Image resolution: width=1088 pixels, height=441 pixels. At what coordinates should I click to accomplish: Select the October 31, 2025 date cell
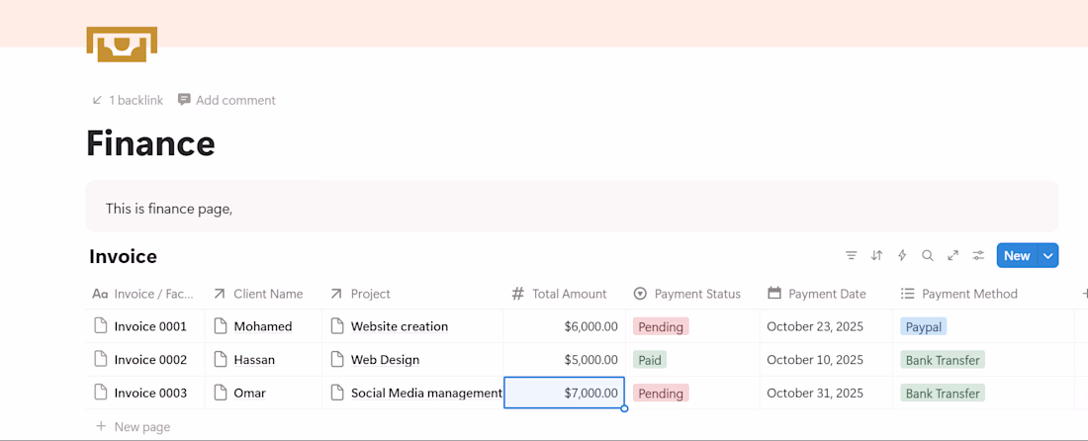point(815,394)
